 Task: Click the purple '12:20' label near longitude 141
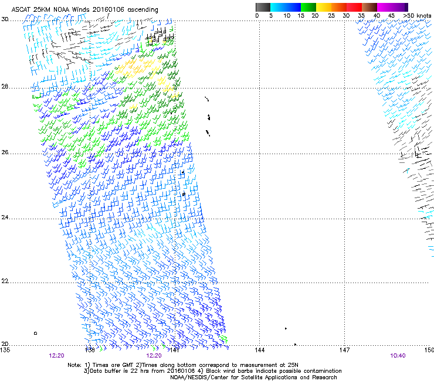coord(154,356)
